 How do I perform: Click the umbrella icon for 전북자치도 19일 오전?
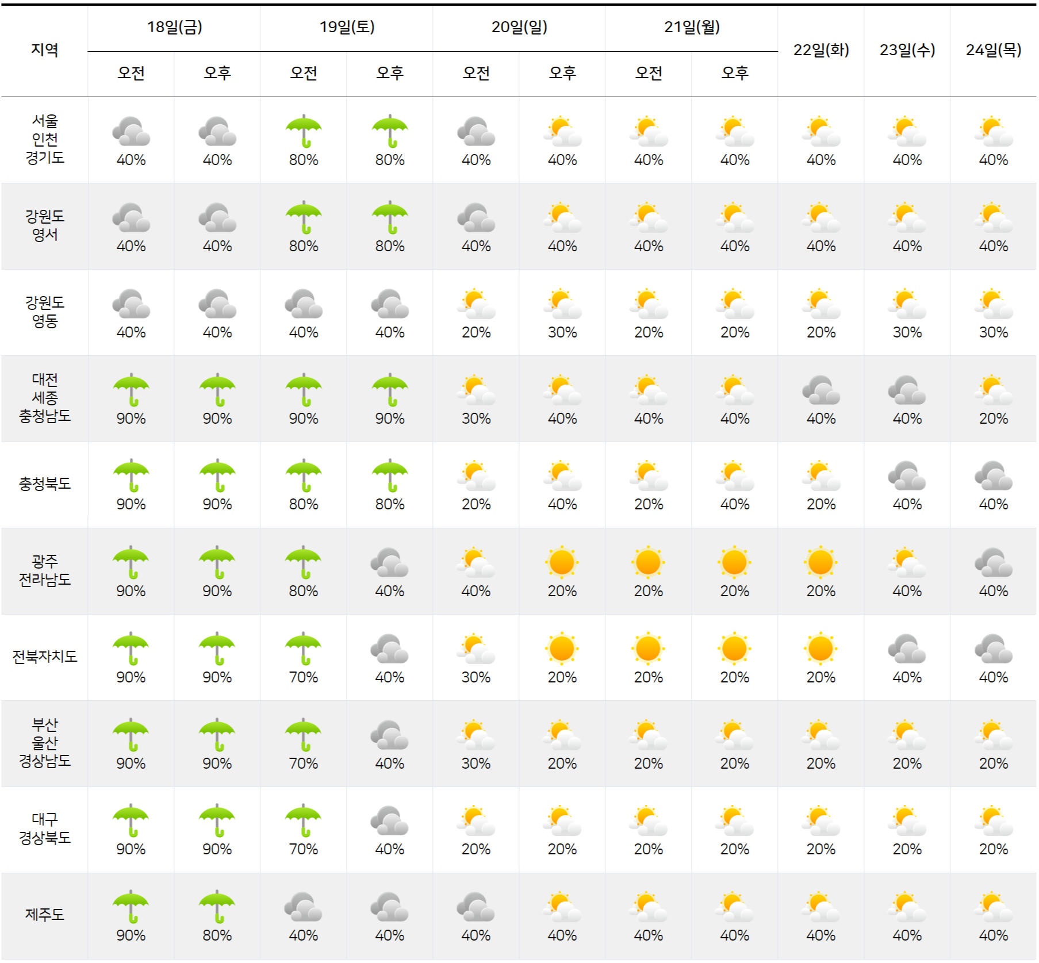click(x=304, y=649)
